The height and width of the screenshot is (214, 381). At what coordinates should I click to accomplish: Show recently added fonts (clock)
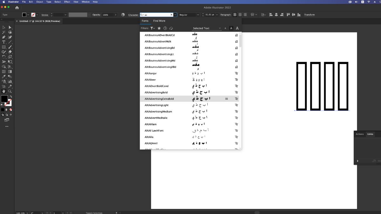pyautogui.click(x=165, y=28)
